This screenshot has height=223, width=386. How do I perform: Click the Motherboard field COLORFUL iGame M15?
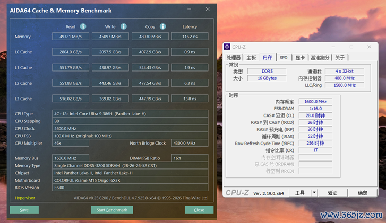[130, 180]
